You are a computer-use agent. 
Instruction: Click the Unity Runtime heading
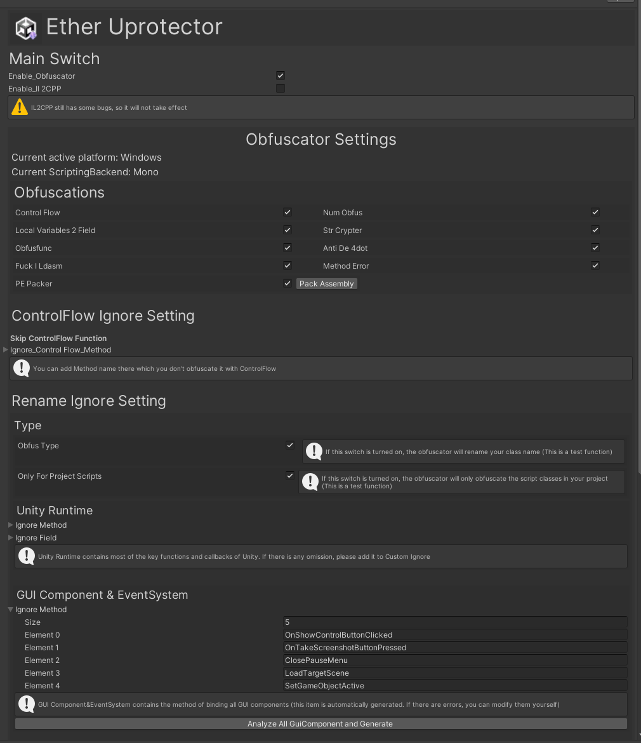coord(55,511)
